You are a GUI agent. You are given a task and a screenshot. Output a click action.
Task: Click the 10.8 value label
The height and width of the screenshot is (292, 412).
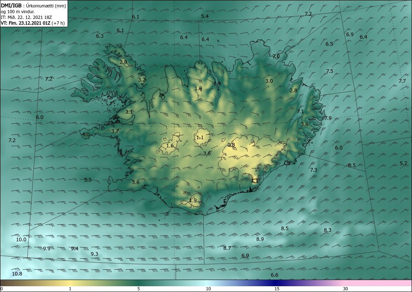[17, 274]
